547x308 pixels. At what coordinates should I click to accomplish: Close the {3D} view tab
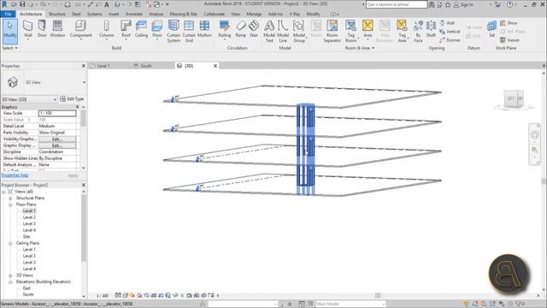pyautogui.click(x=215, y=66)
